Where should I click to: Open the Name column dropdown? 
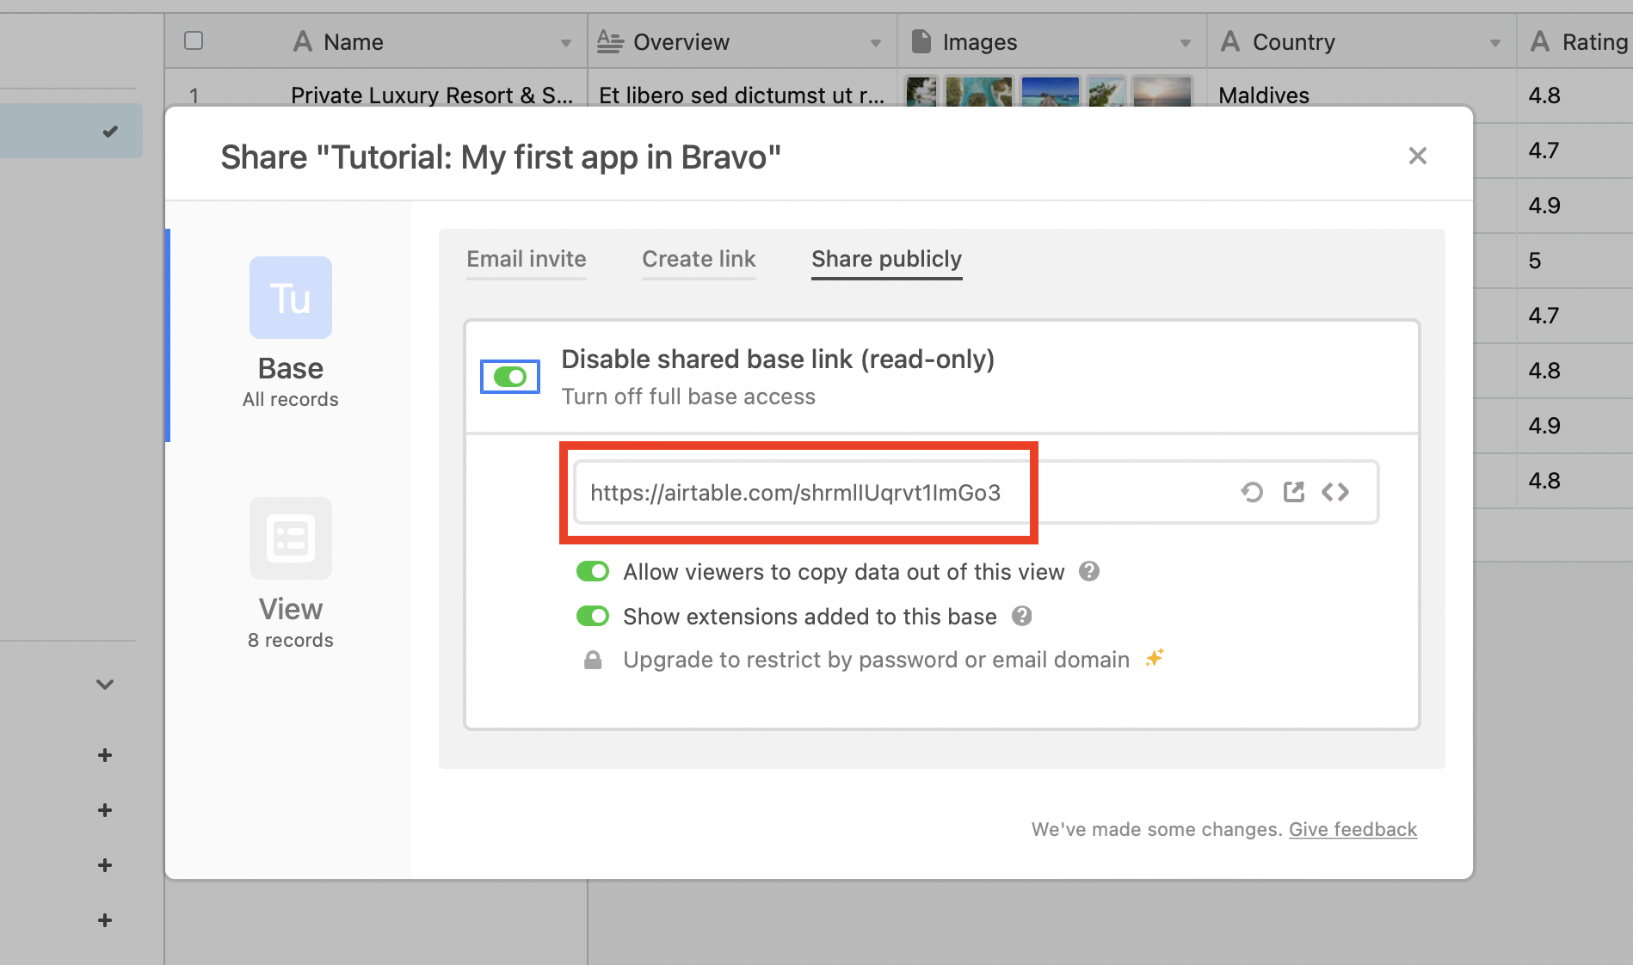566,43
